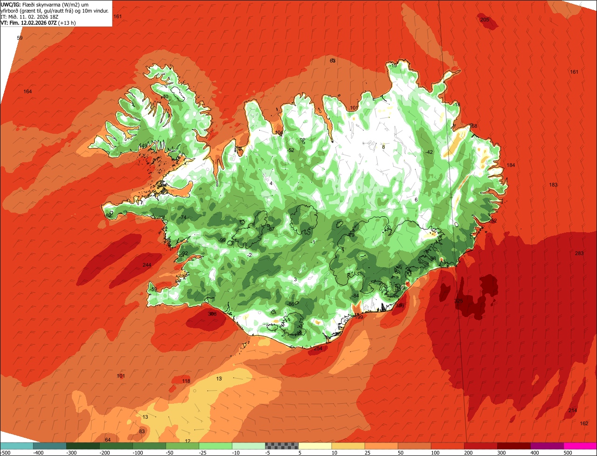Click the checkered -5 to 5 legend swatch
Viewport: 597px width, 456px height.
click(282, 446)
